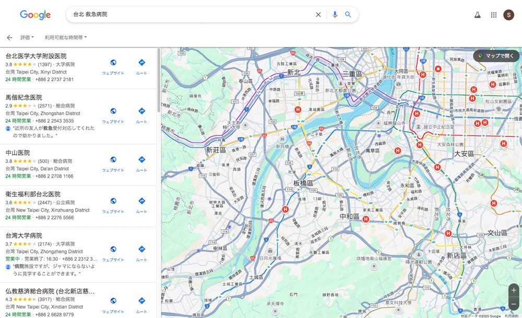Get route to 仏教慈済総合病院
522x318 pixels.
coord(141,305)
